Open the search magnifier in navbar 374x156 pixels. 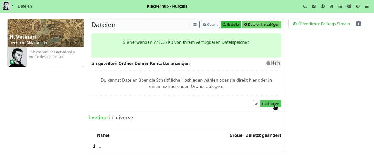(x=305, y=6)
